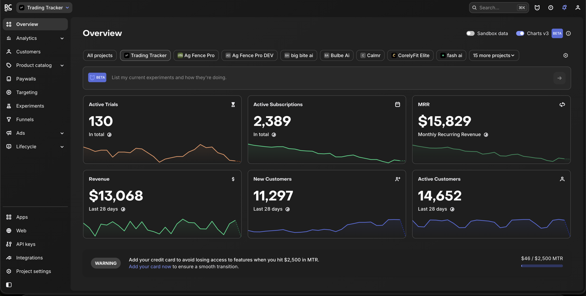Click the info icon beside Monthly Recurring Revenue
The height and width of the screenshot is (296, 586).
pos(486,135)
